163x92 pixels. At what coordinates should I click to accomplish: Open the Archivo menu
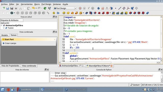(x=4, y=4)
